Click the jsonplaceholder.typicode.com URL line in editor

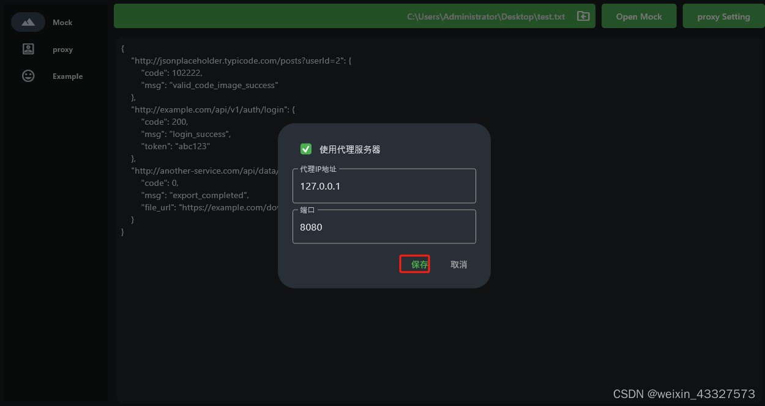click(x=241, y=61)
